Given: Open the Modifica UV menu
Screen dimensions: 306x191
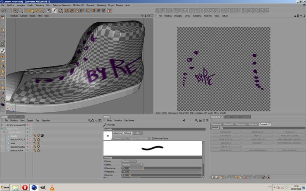Looking at the screenshot, I should coord(78,5).
